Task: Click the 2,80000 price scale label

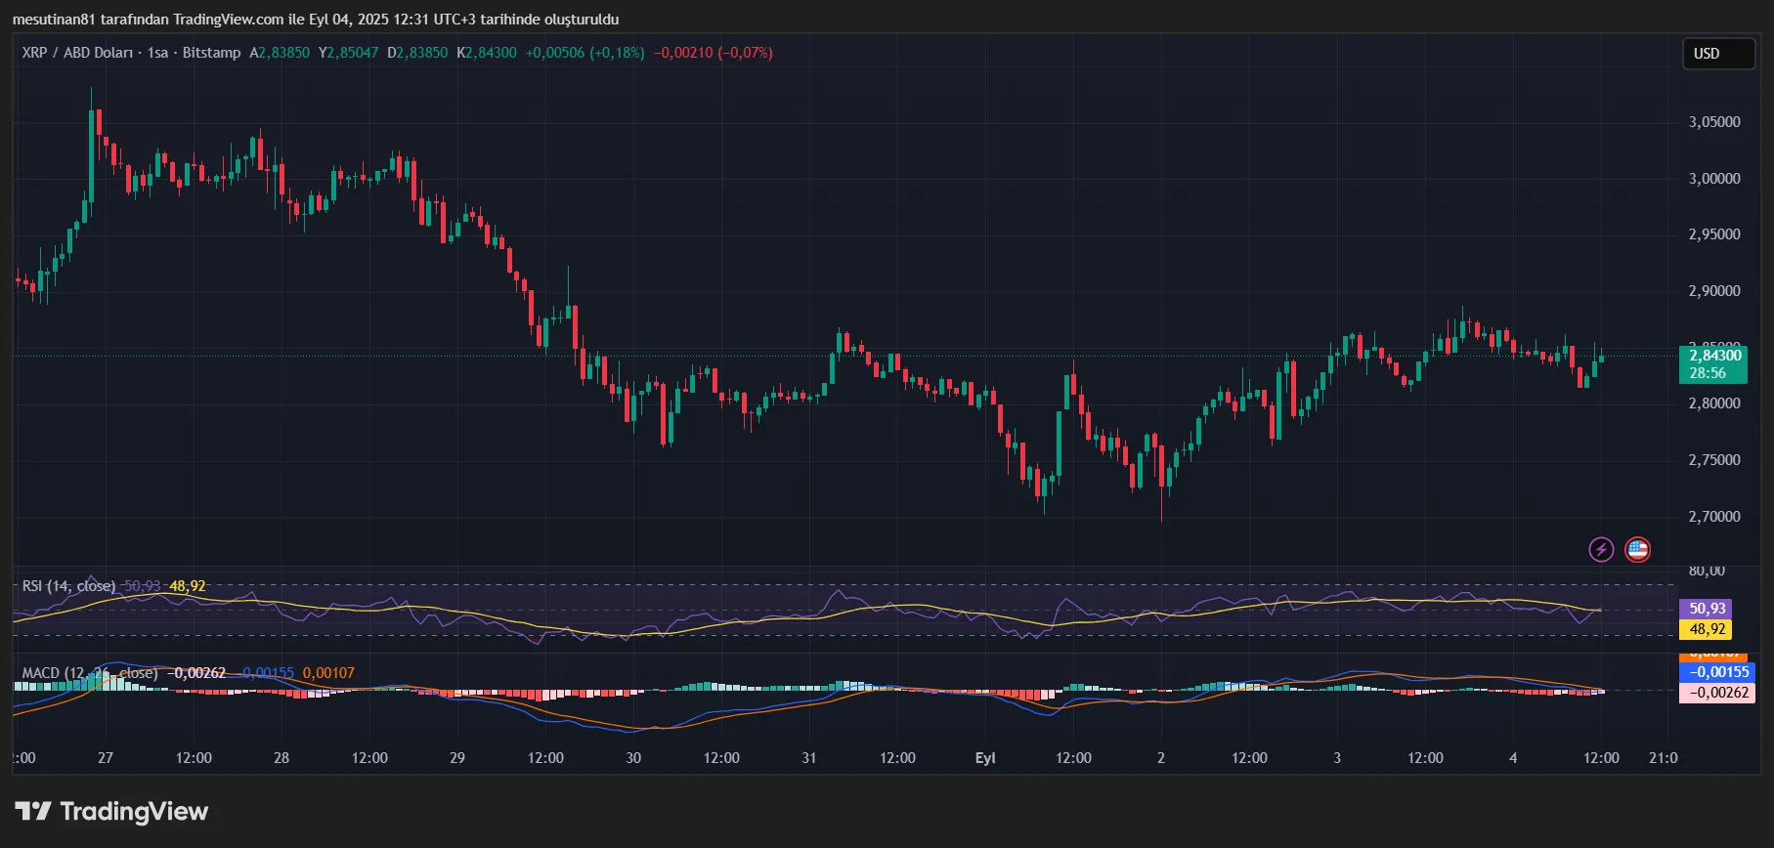Action: (1714, 403)
